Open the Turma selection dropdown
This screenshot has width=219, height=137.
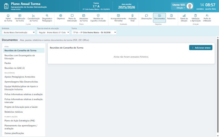point(94,32)
